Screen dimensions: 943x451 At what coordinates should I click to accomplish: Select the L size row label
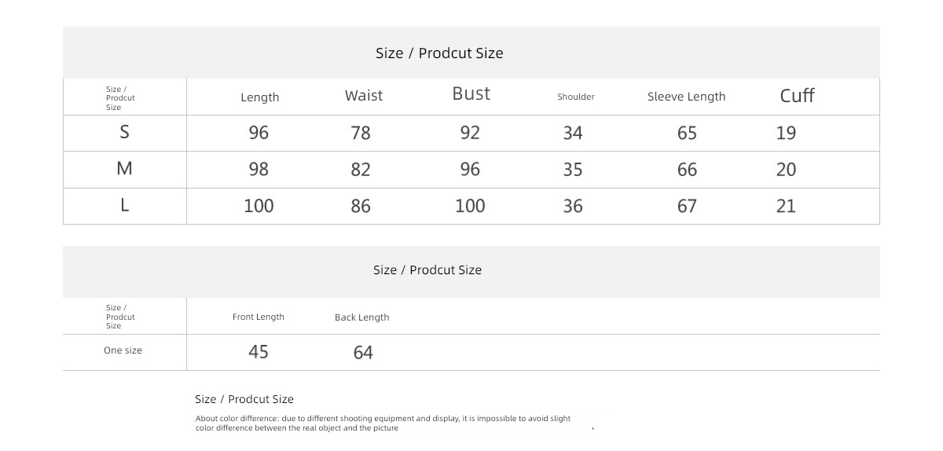tap(124, 205)
